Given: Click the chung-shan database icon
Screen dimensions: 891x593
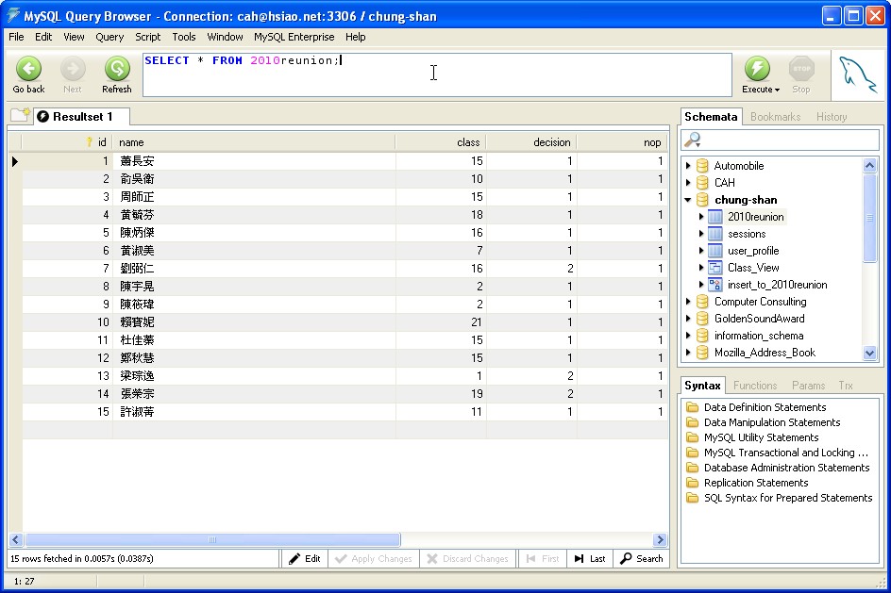Looking at the screenshot, I should pyautogui.click(x=702, y=200).
